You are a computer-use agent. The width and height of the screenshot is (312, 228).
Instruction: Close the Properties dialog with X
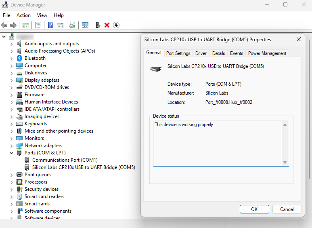[298, 40]
